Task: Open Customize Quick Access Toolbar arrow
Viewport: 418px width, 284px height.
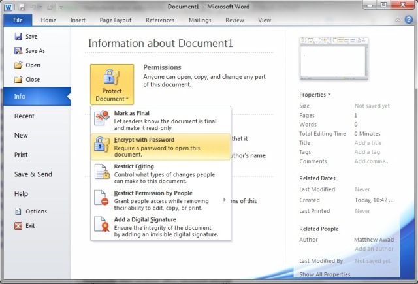Action: 61,7
